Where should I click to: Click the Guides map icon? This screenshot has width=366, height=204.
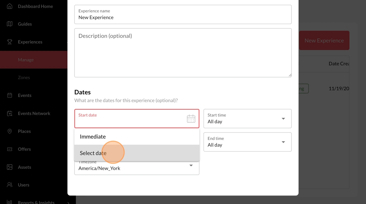point(9,24)
